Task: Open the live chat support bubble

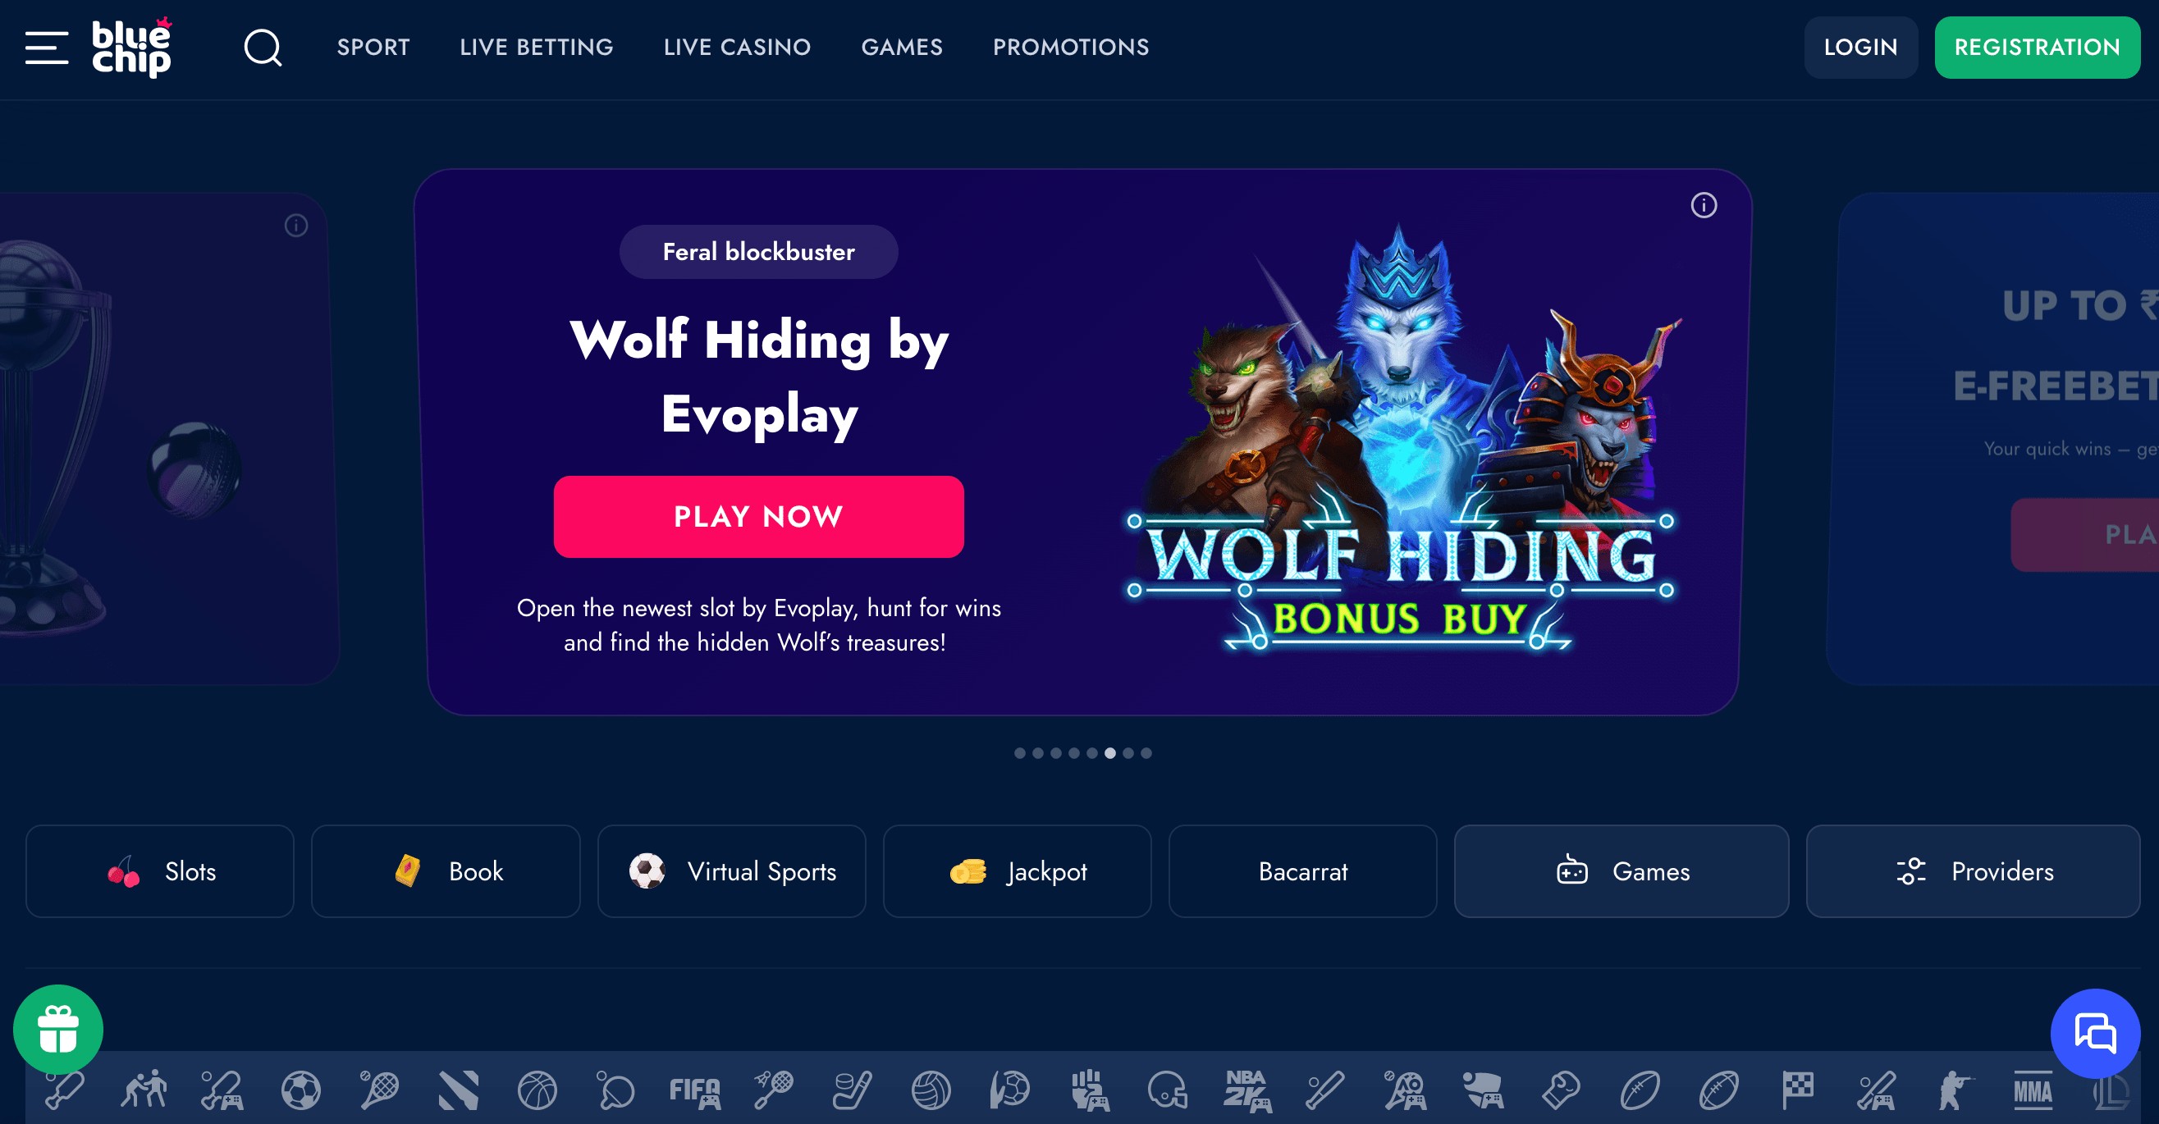Action: pyautogui.click(x=2095, y=1034)
